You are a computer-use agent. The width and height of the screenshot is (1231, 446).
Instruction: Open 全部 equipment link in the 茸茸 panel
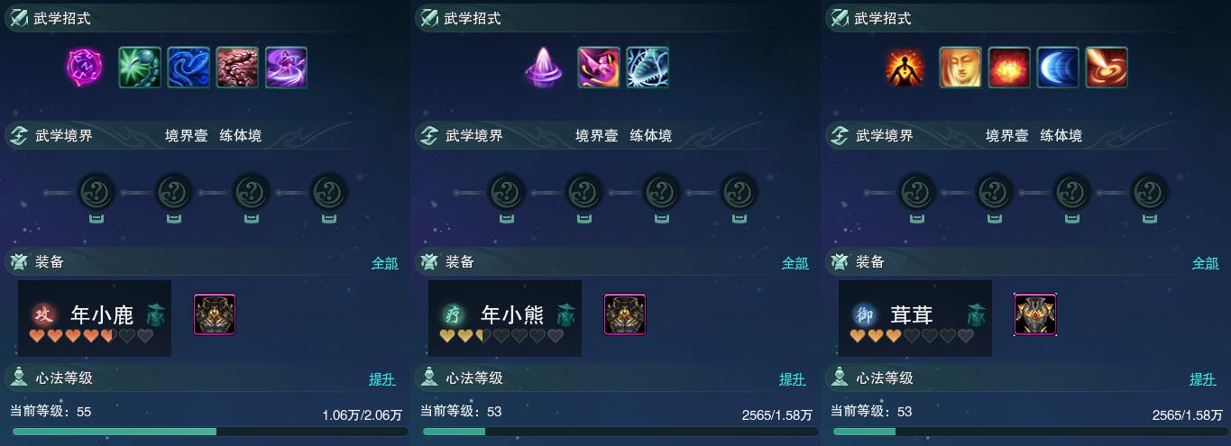click(x=1206, y=263)
